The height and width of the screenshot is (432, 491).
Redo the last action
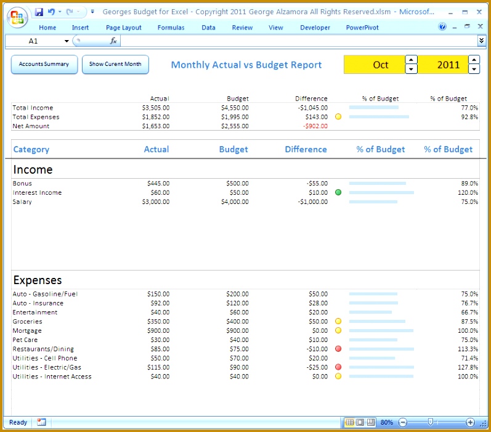coord(70,12)
